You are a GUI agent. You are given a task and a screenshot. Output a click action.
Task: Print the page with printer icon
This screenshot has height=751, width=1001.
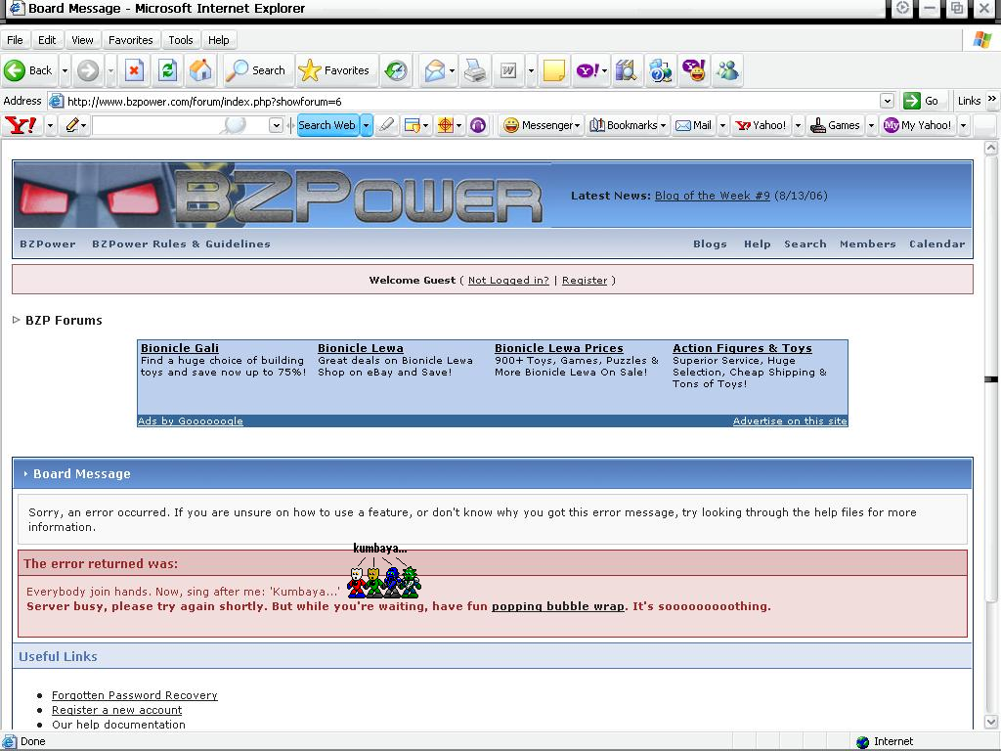pyautogui.click(x=475, y=70)
